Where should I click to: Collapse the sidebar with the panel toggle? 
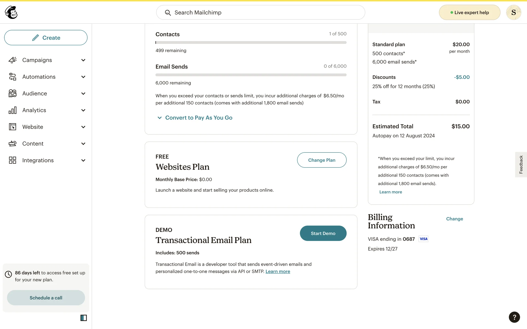pyautogui.click(x=83, y=318)
